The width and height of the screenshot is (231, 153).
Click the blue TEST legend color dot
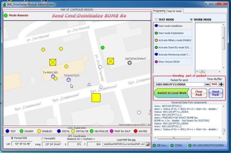pyautogui.click(x=7, y=131)
